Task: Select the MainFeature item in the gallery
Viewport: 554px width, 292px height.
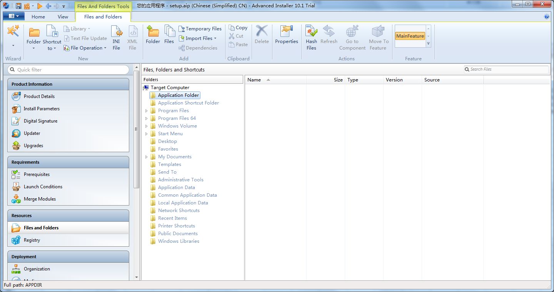Action: click(x=410, y=36)
